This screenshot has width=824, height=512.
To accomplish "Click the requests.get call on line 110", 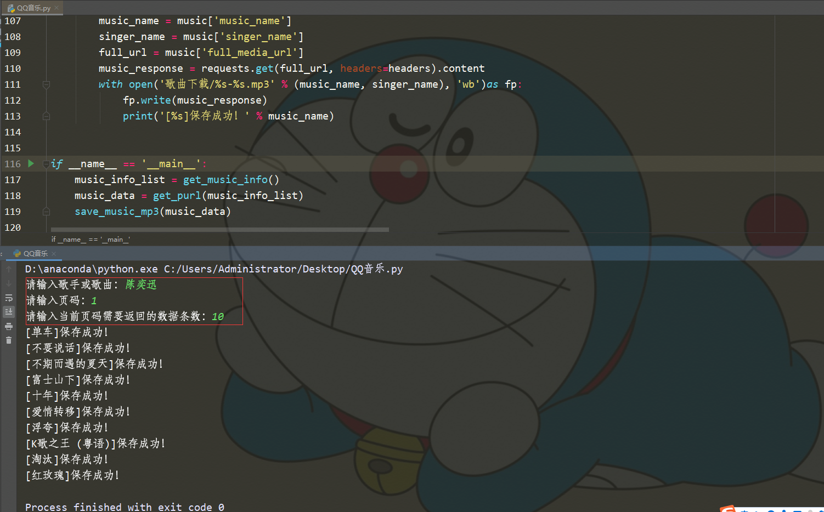I will (343, 69).
